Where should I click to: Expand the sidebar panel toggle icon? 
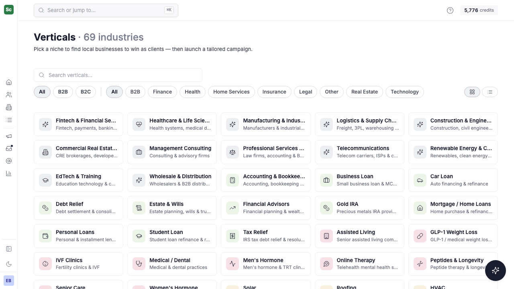(x=9, y=249)
